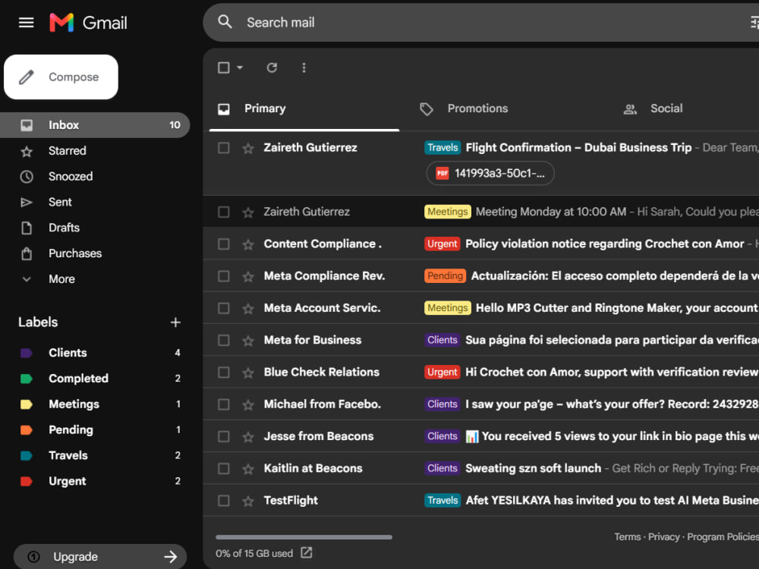The height and width of the screenshot is (569, 759).
Task: Star the Meta Compliance Rev. email
Action: pyautogui.click(x=248, y=277)
